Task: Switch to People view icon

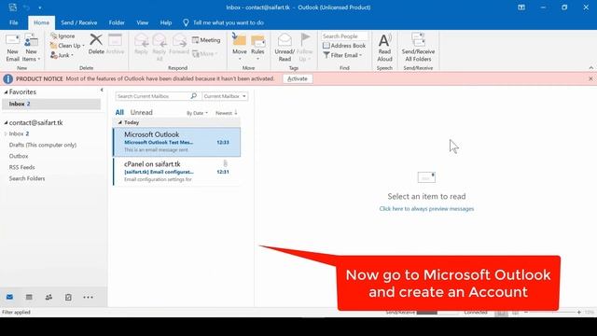Action: click(x=49, y=297)
